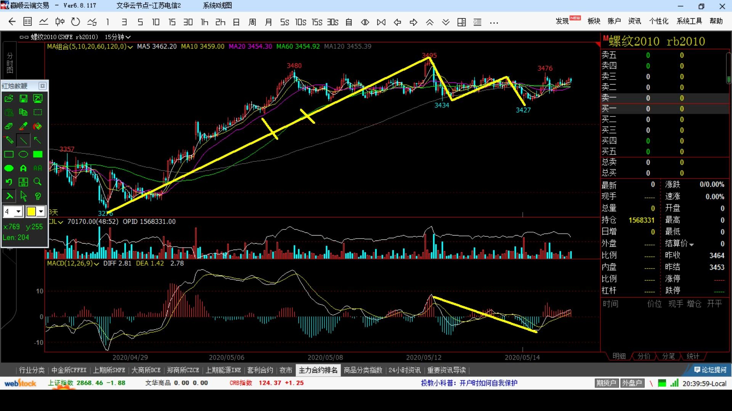Click the horizontal compress chart icon

click(x=365, y=22)
